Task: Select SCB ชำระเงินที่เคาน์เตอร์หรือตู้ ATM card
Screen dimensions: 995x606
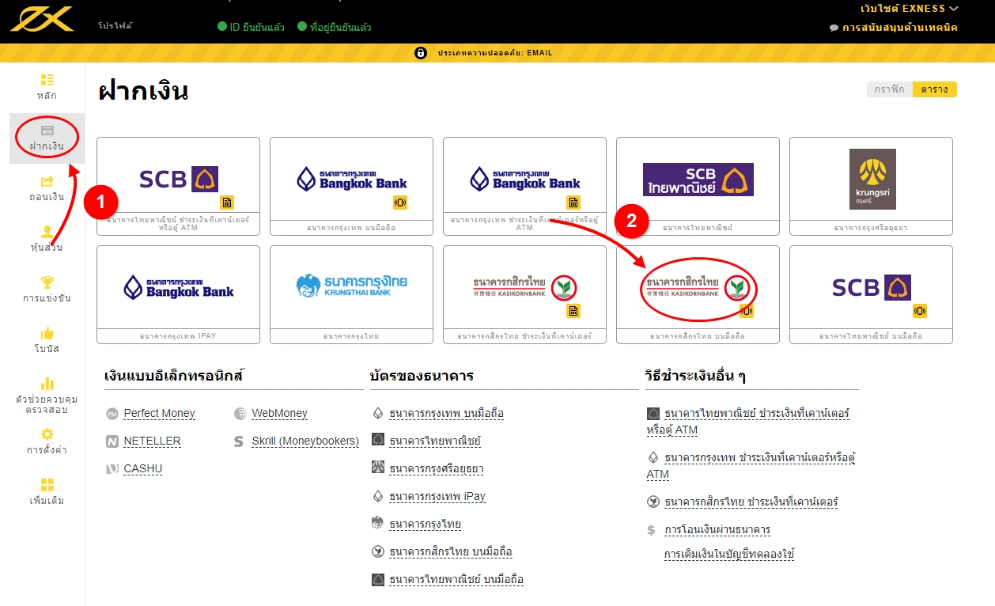Action: [x=178, y=186]
